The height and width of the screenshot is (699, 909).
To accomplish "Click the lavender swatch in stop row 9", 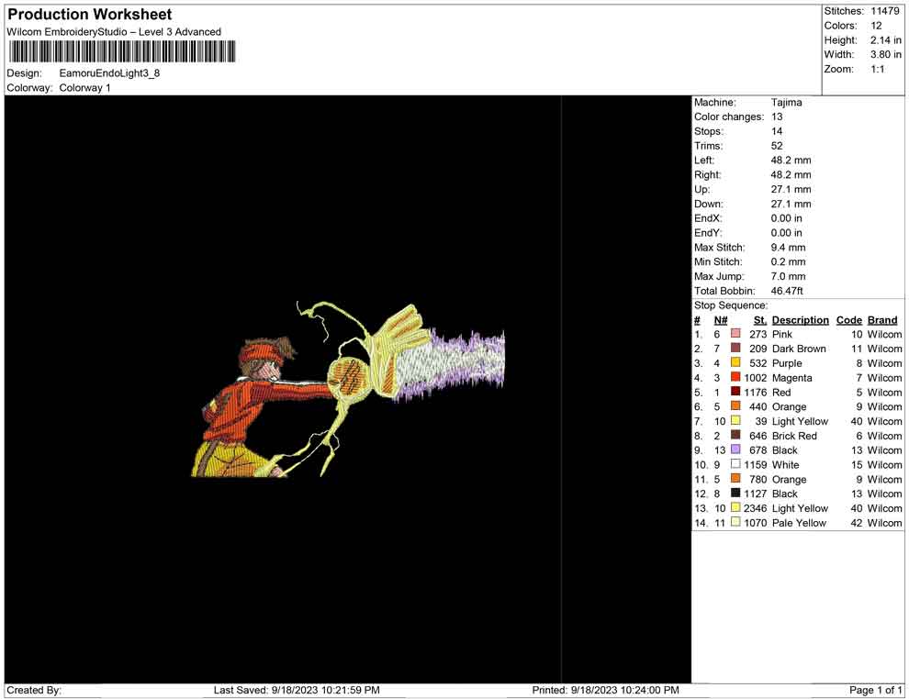I will [x=735, y=449].
